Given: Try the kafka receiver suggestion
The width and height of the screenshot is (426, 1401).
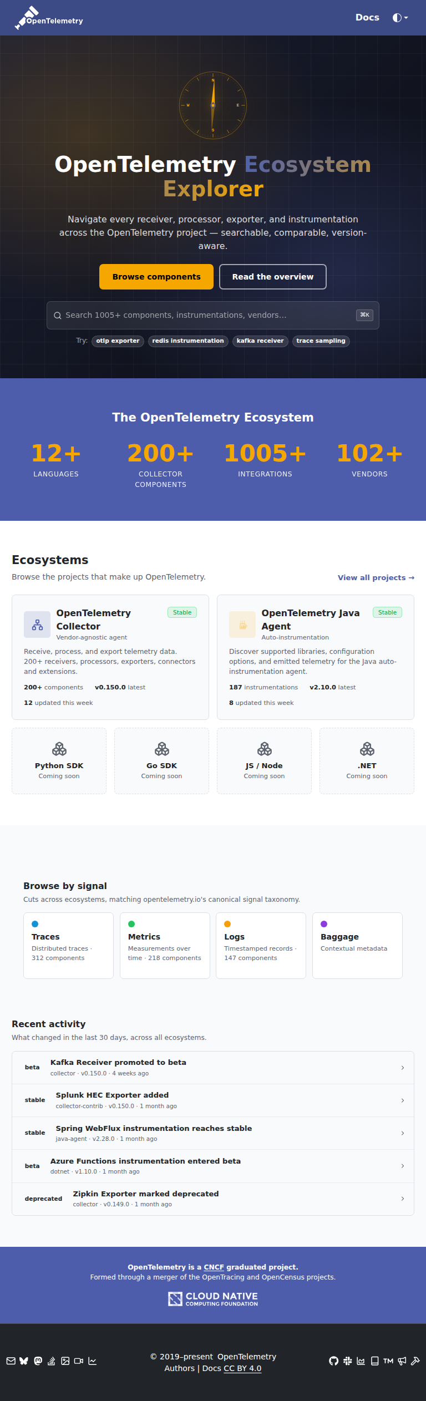Looking at the screenshot, I should (260, 341).
